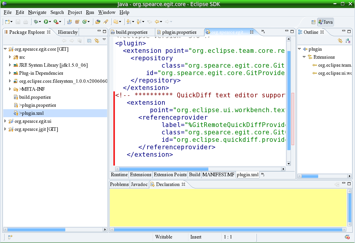Viewport: 355px width, 243px height.
Task: Click the green Run button icon
Action: (x=46, y=22)
